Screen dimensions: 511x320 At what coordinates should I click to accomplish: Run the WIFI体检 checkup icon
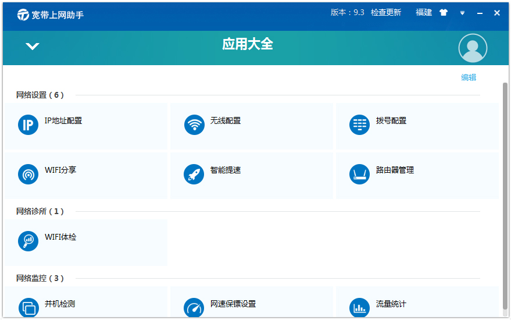tap(28, 241)
